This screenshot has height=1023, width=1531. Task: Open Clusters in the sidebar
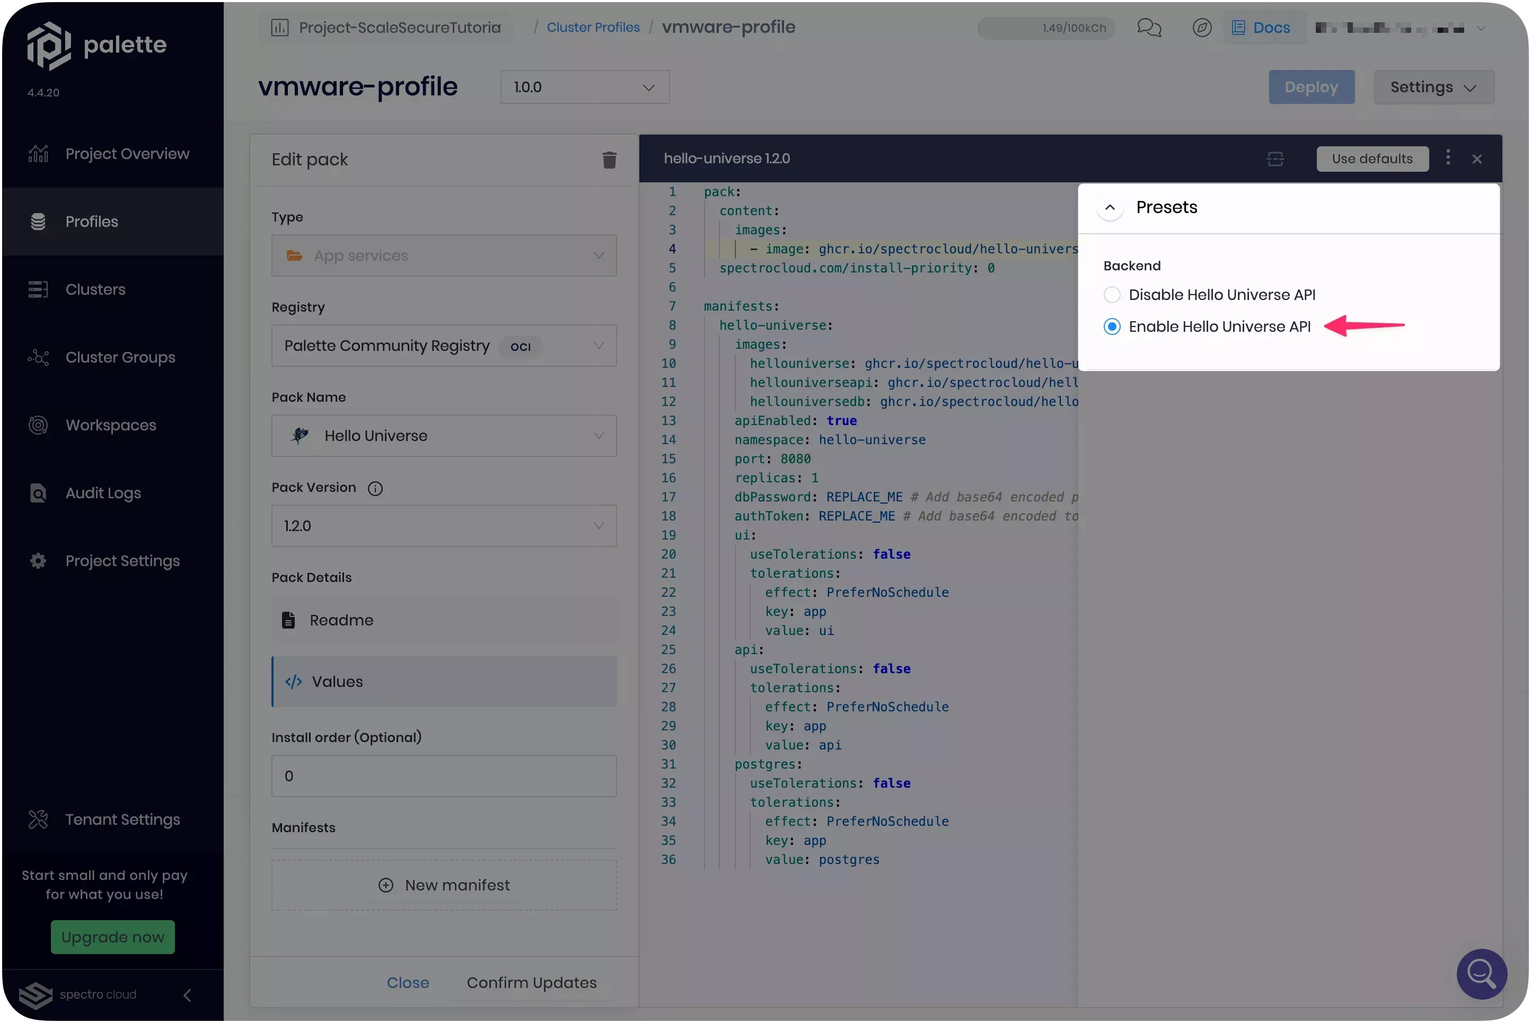95,290
